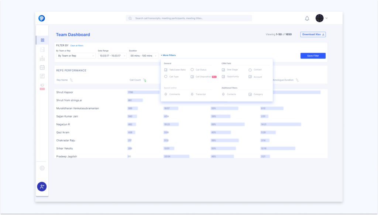The width and height of the screenshot is (378, 215).
Task: Click the Save Filter button
Action: point(313,55)
